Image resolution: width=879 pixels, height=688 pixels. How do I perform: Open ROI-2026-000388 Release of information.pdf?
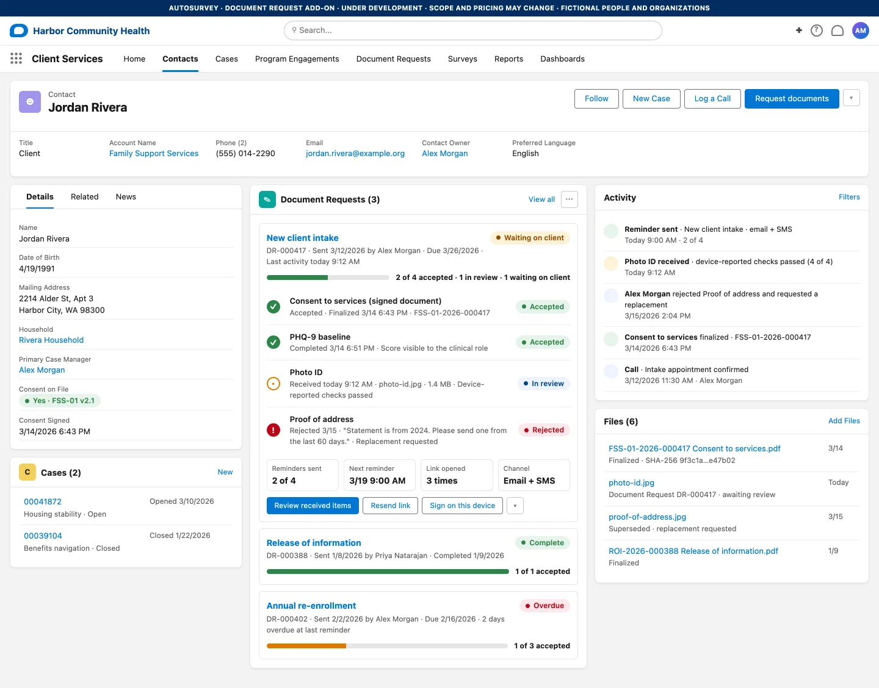(693, 551)
